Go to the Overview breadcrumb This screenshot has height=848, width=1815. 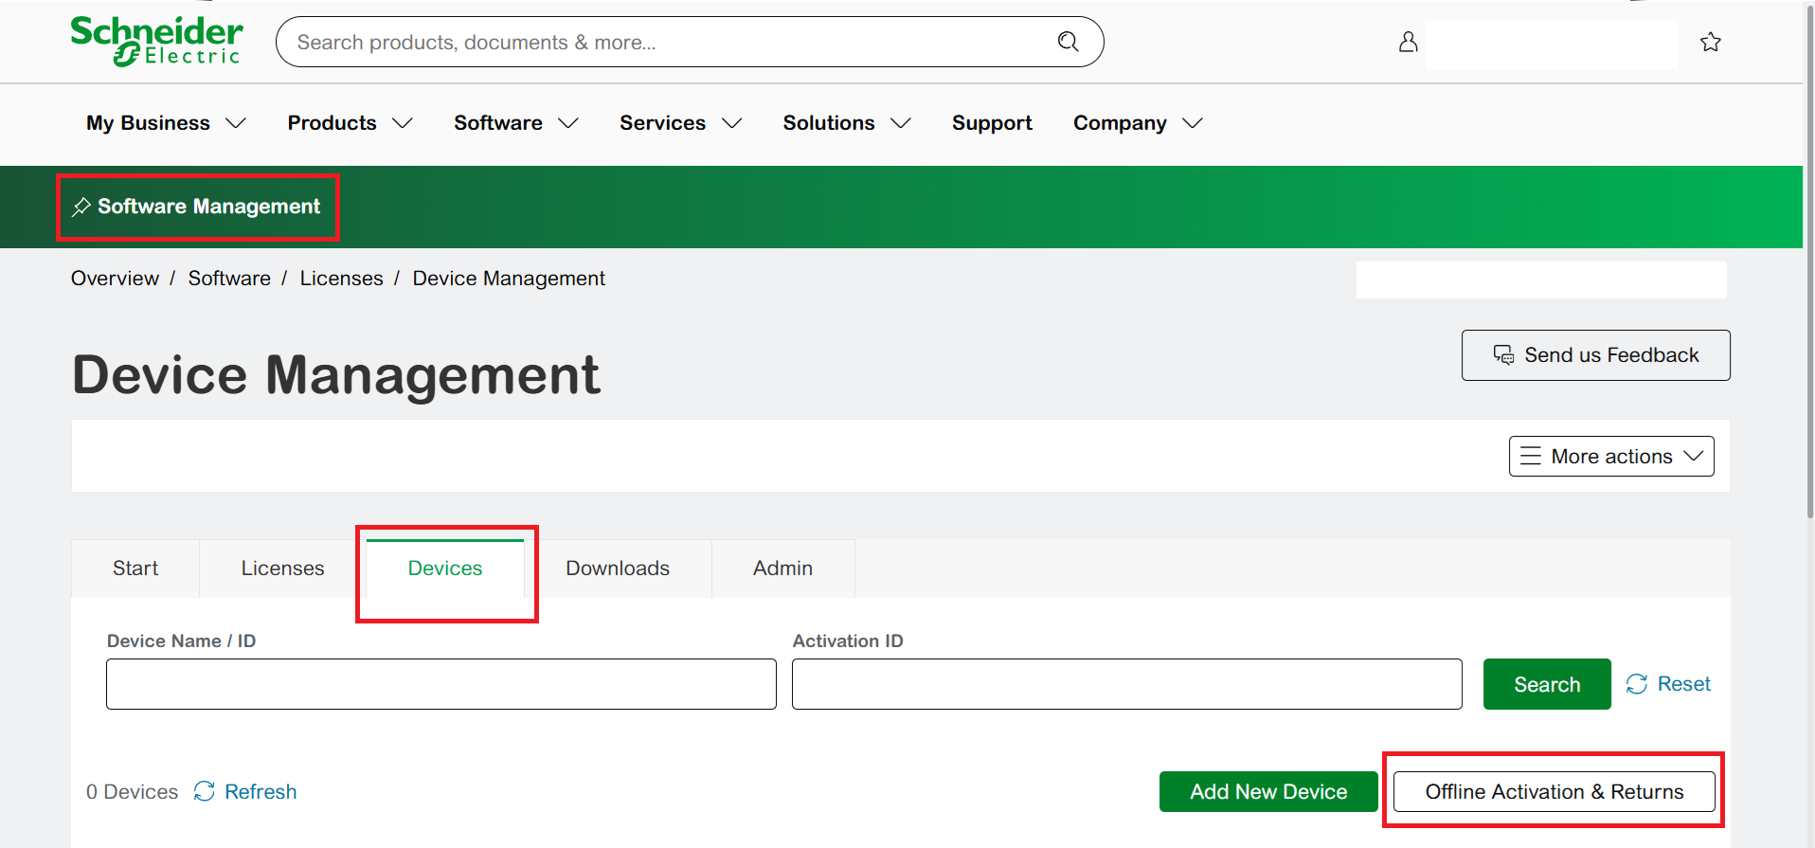[115, 279]
